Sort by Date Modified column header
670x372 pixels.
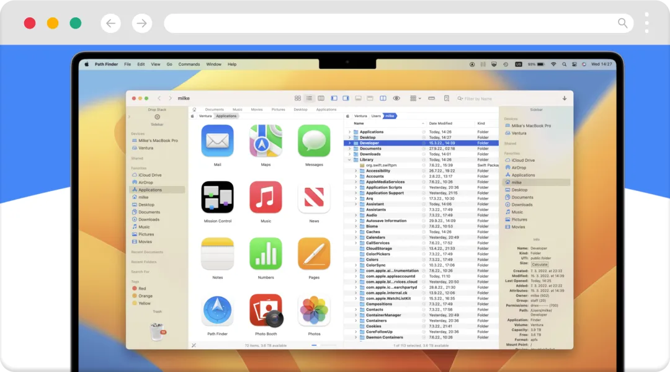(x=440, y=123)
